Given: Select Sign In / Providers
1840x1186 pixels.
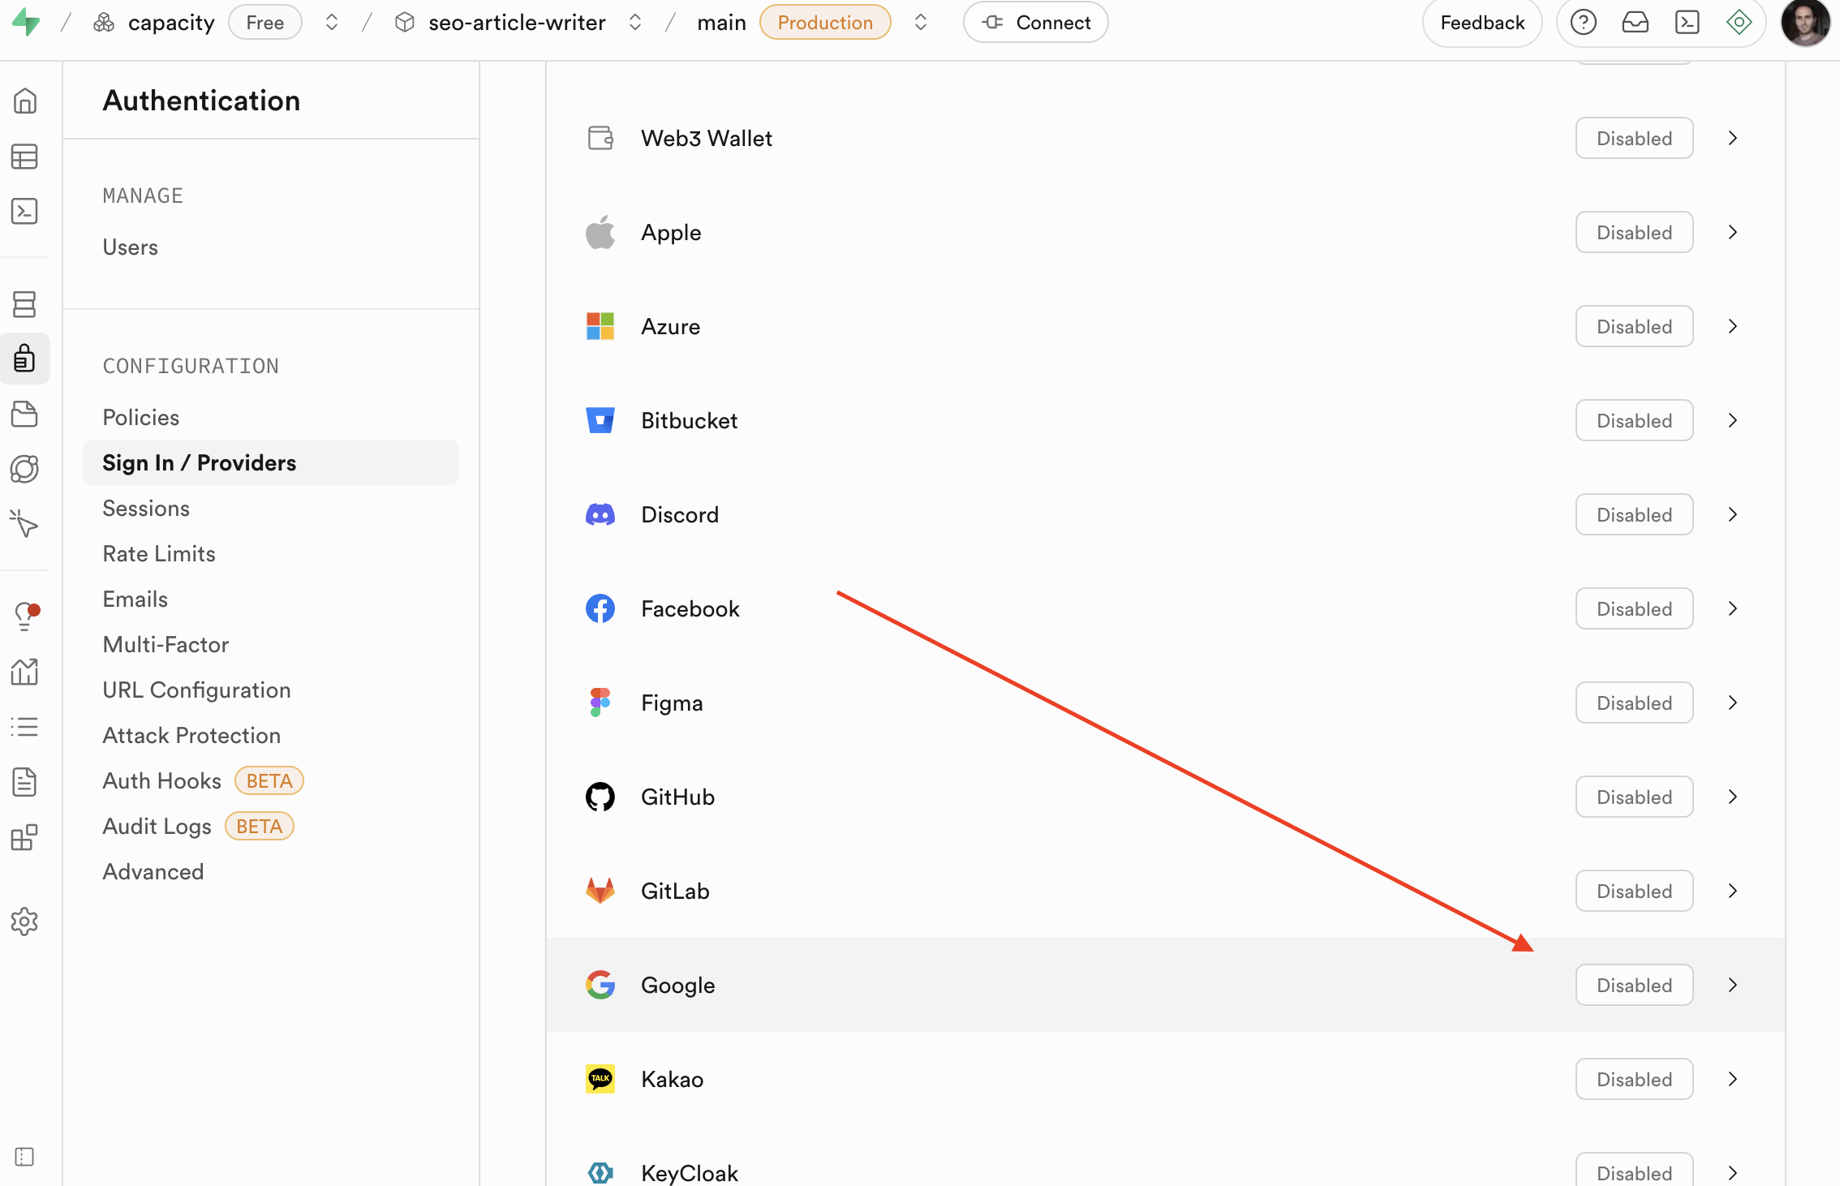Looking at the screenshot, I should click(271, 463).
